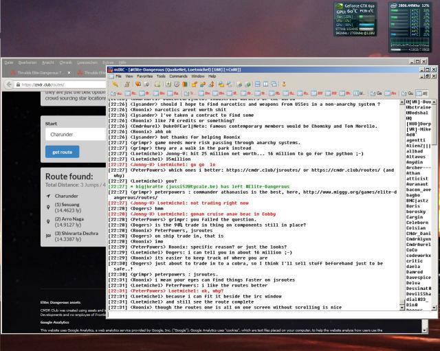This screenshot has width=440, height=351.
Task: Open the browser Chronik menu
Action: point(65,63)
